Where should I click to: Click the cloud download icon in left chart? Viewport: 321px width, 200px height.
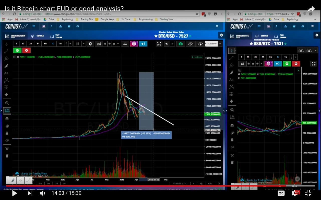coord(191,44)
